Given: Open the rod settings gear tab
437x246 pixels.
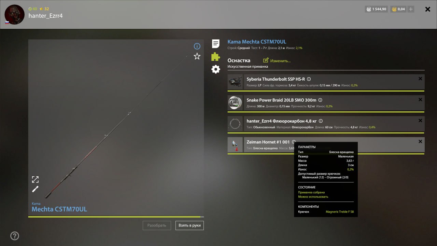Looking at the screenshot, I should [215, 69].
